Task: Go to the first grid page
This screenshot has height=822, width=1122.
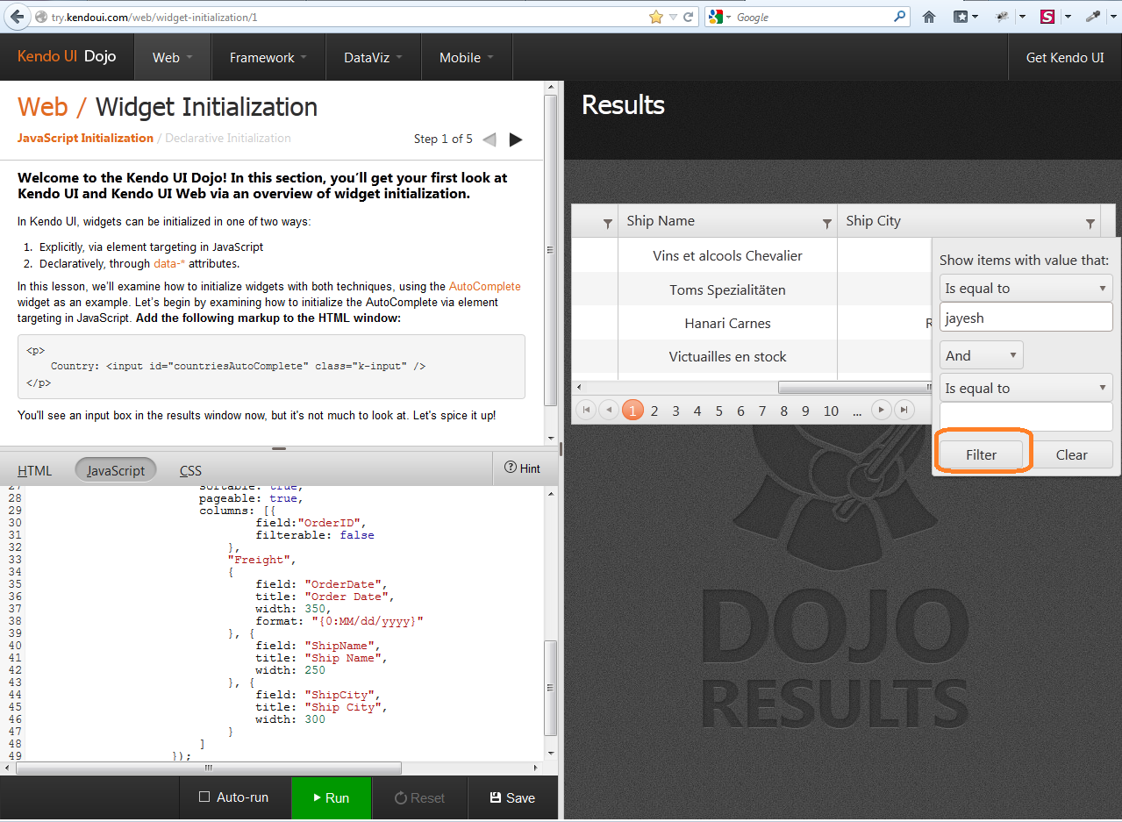Action: pyautogui.click(x=586, y=410)
